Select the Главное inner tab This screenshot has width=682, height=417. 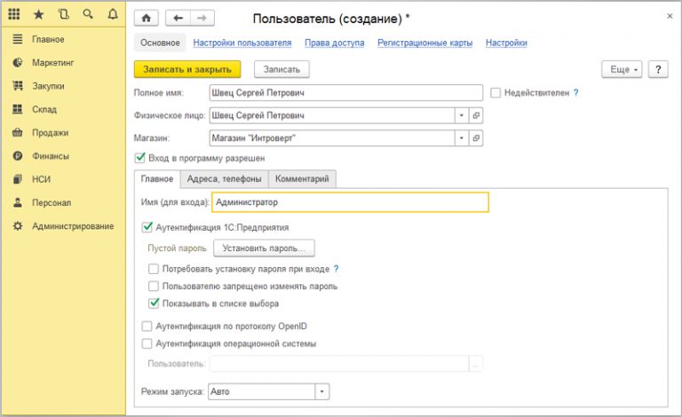[x=157, y=178]
